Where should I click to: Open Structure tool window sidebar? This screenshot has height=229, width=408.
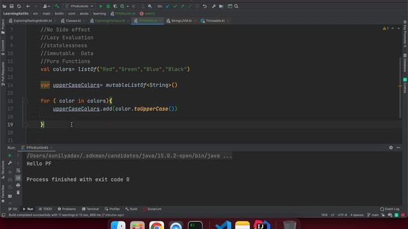click(3, 170)
